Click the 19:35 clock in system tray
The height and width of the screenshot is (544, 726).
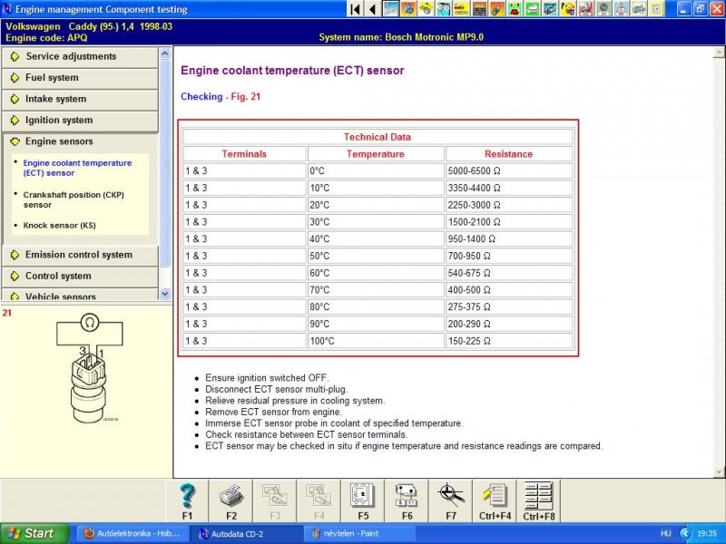[x=707, y=533]
